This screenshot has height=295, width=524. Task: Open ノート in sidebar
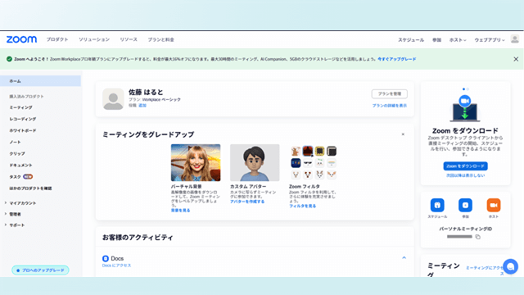pyautogui.click(x=15, y=142)
